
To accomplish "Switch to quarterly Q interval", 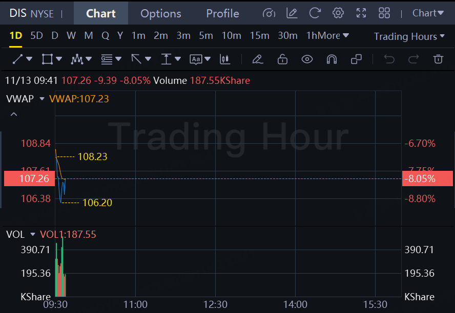I will (106, 36).
